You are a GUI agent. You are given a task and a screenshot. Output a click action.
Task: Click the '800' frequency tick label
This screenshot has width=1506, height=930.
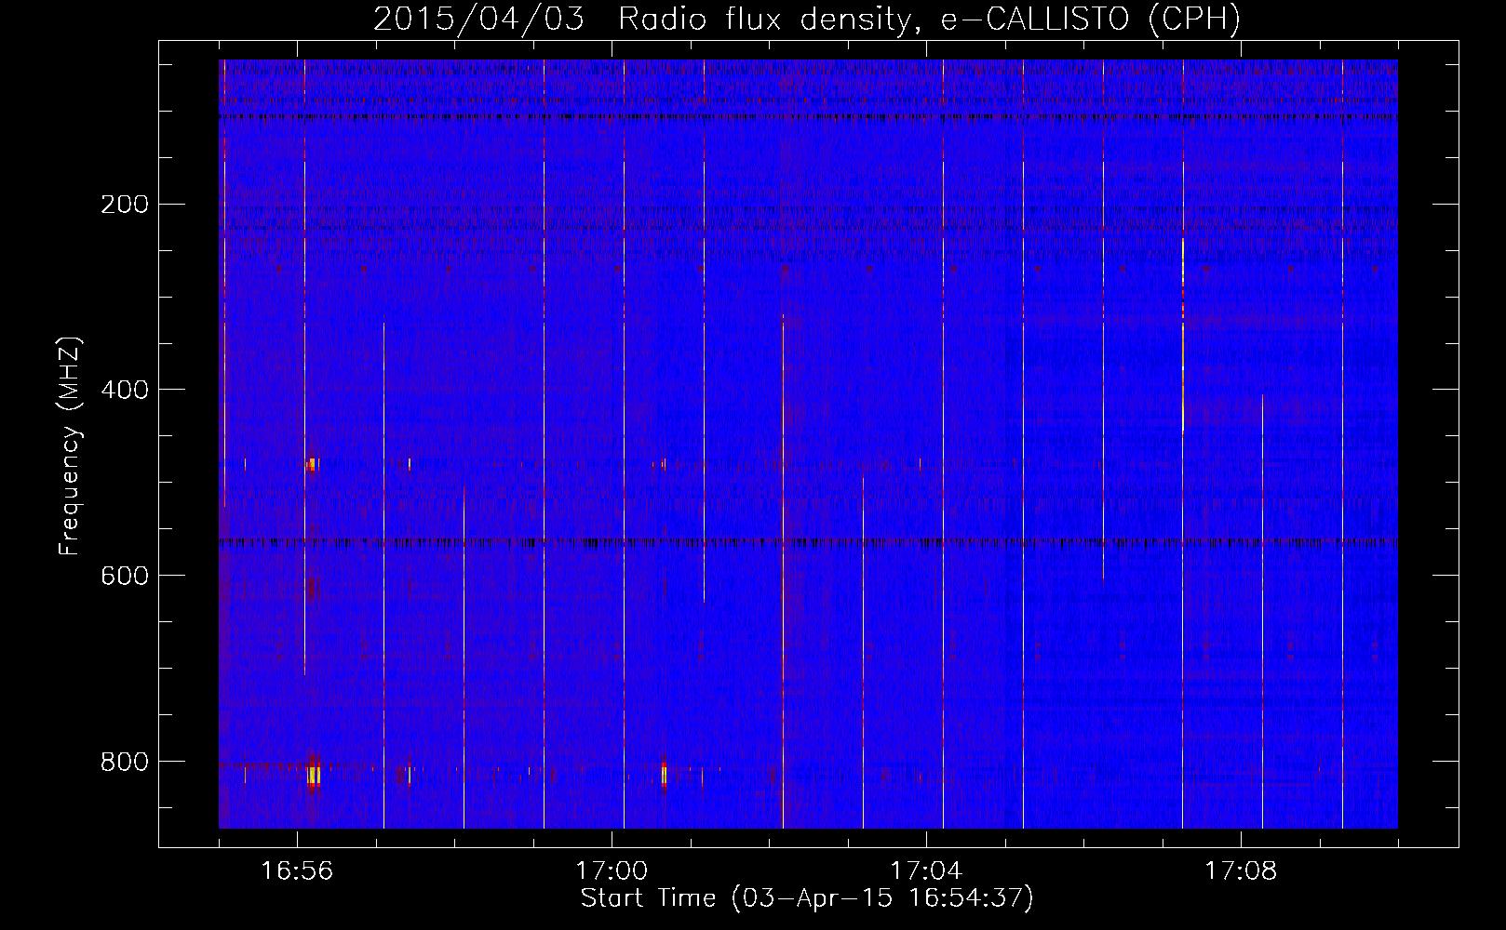[x=125, y=762]
